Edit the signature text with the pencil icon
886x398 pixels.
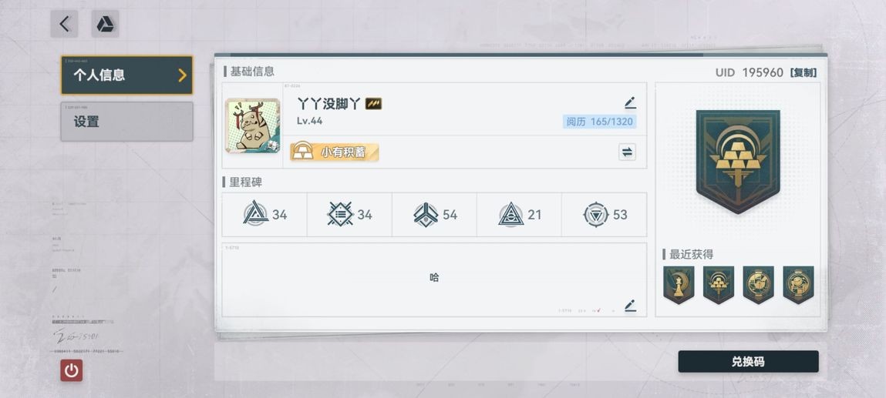(630, 306)
